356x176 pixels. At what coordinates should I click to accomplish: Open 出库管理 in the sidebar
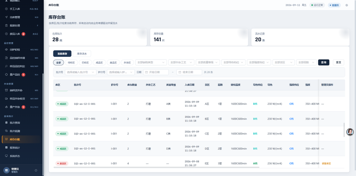pyautogui.click(x=21, y=17)
